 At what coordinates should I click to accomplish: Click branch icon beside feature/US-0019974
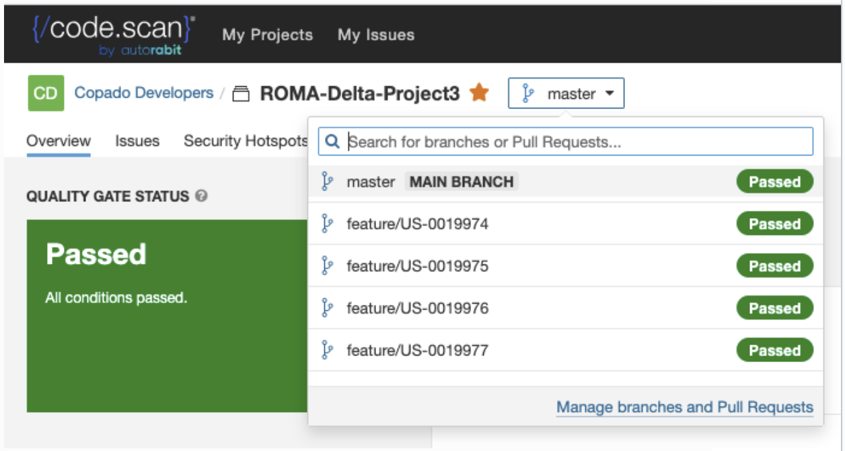(328, 223)
